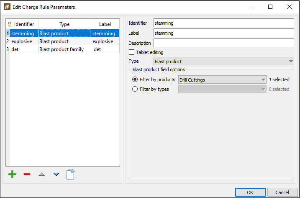This screenshot has width=300, height=200.
Task: Click the green plus add parameter icon
Action: point(13,174)
